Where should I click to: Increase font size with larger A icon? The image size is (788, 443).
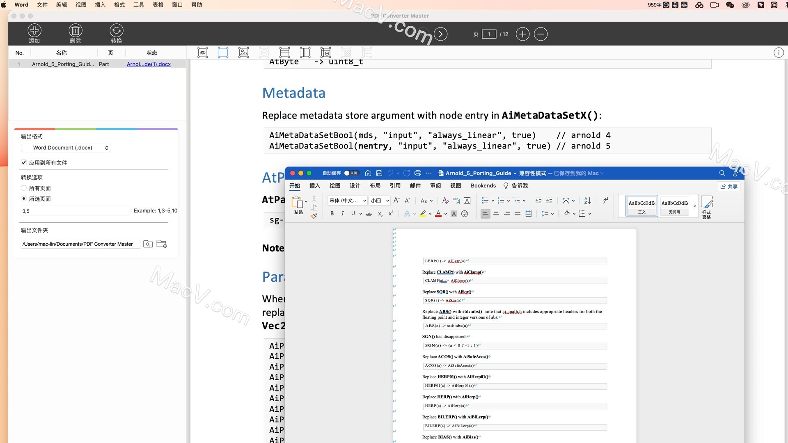pos(396,201)
